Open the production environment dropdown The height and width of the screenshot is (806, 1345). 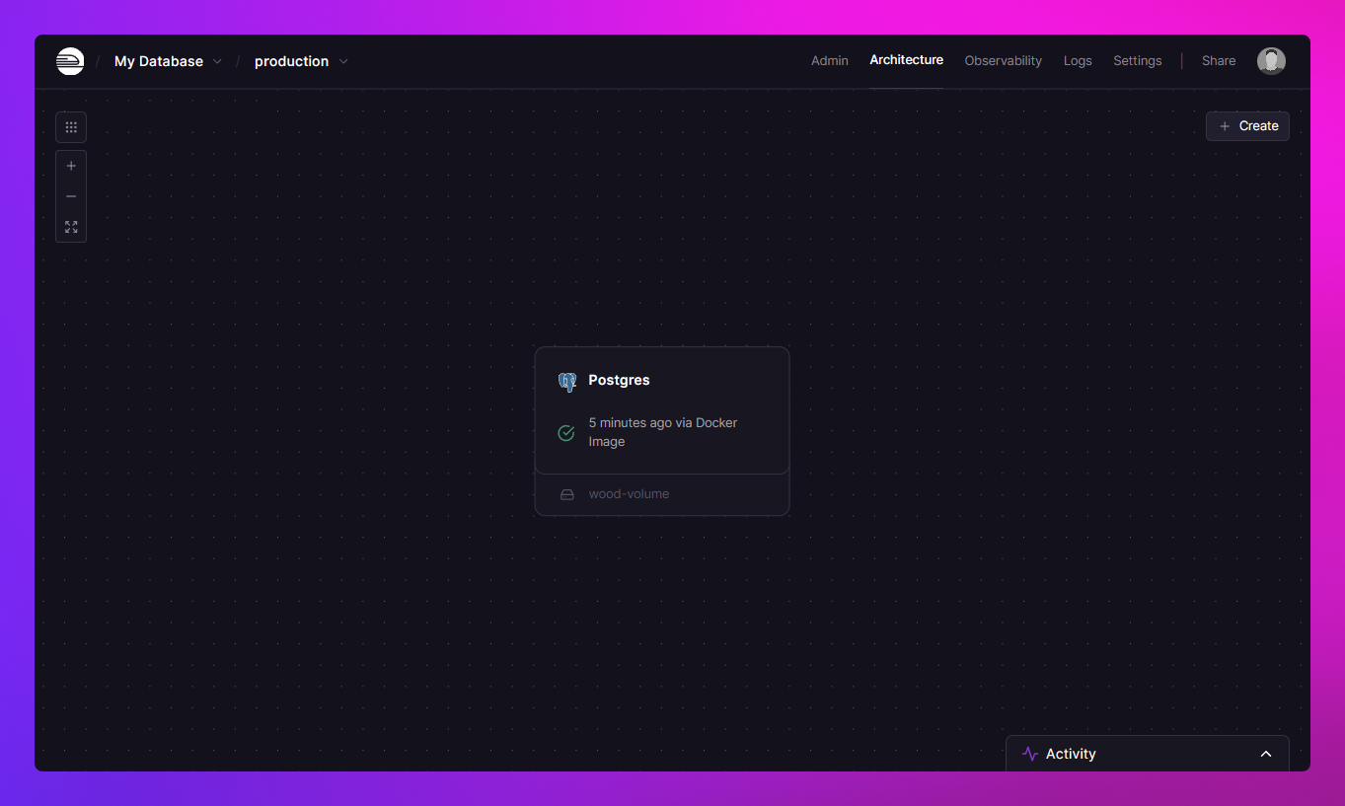301,61
